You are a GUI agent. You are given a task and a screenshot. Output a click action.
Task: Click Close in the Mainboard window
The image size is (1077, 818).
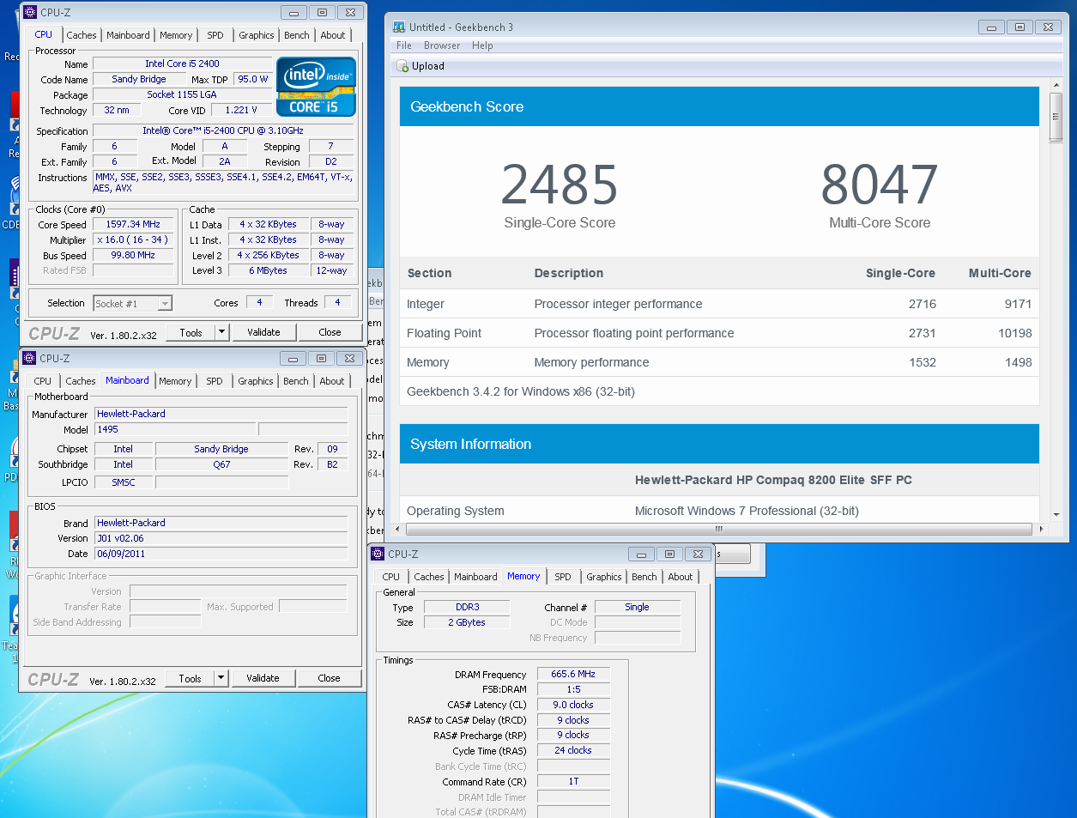329,678
